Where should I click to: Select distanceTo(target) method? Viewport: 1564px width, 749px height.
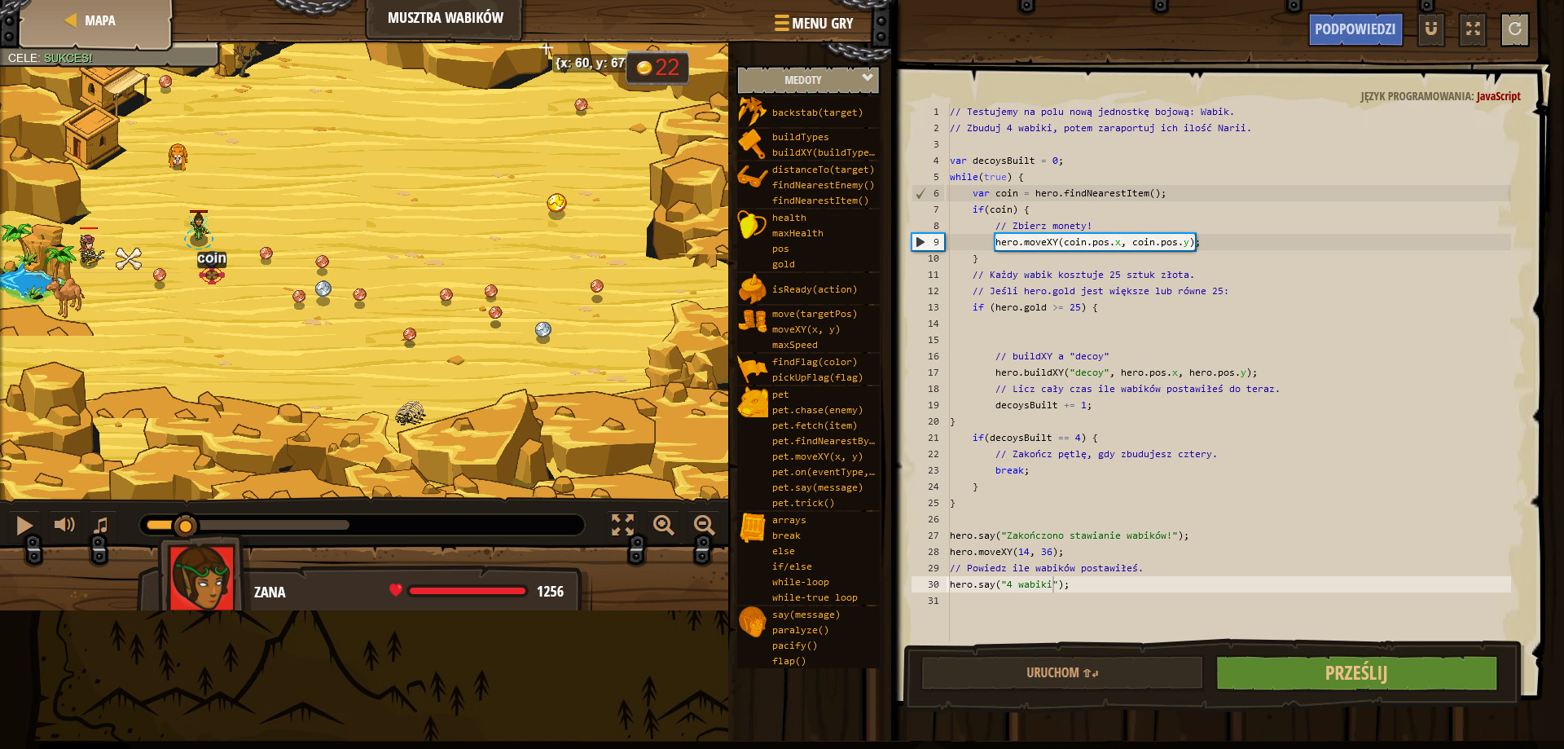tap(823, 170)
